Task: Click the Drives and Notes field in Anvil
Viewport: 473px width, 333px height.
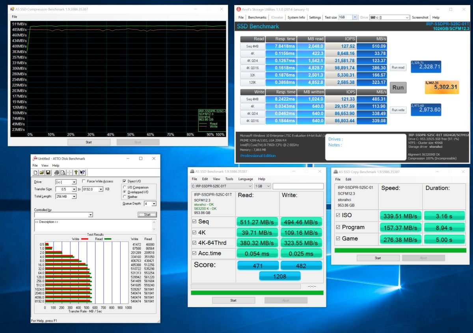Action: (365, 146)
